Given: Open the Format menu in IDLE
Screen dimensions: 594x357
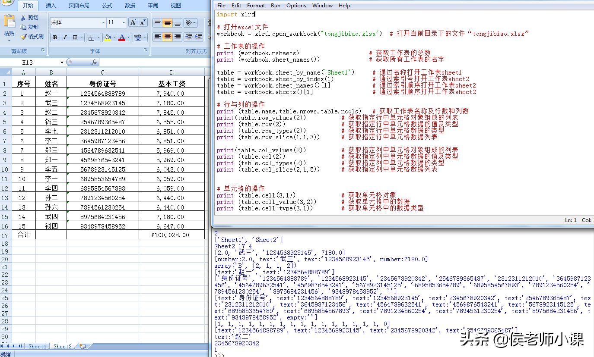Looking at the screenshot, I should [256, 6].
